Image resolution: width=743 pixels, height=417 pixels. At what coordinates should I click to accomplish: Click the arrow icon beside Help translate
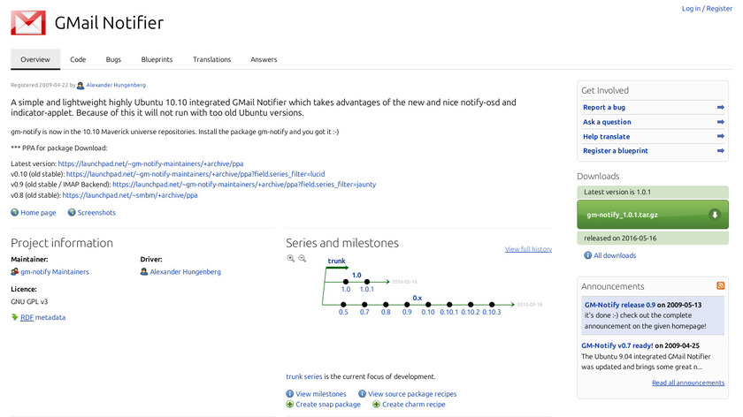pos(720,136)
